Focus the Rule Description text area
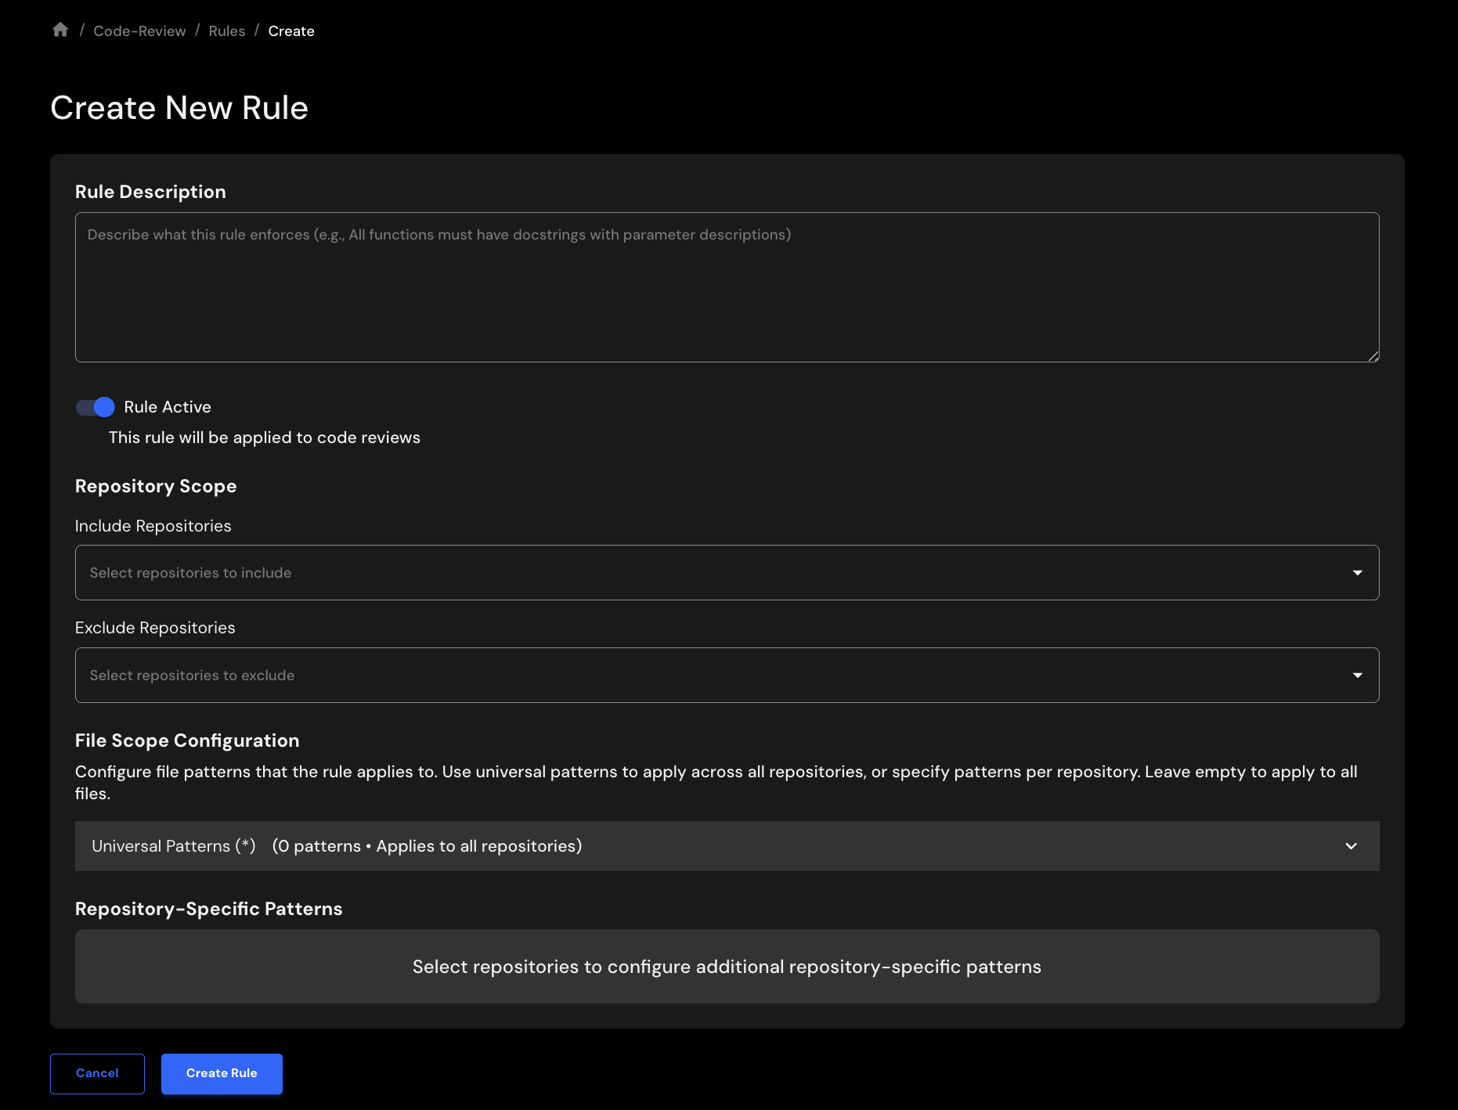This screenshot has width=1458, height=1110. [727, 287]
